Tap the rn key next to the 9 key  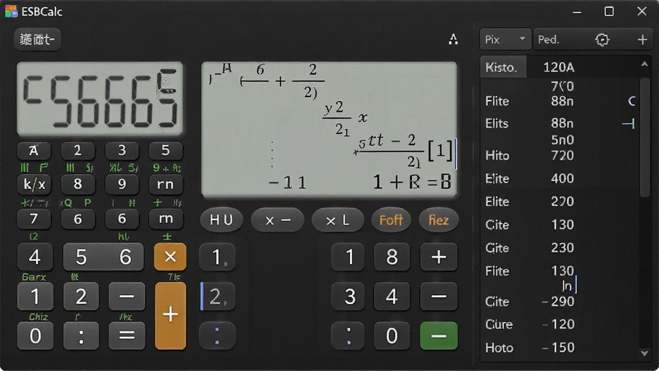[x=165, y=184]
